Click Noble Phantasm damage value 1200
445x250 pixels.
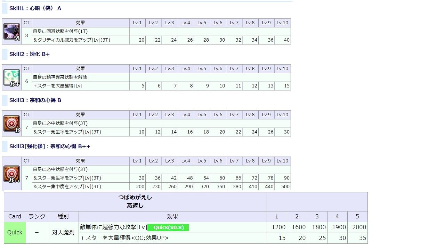tap(278, 227)
